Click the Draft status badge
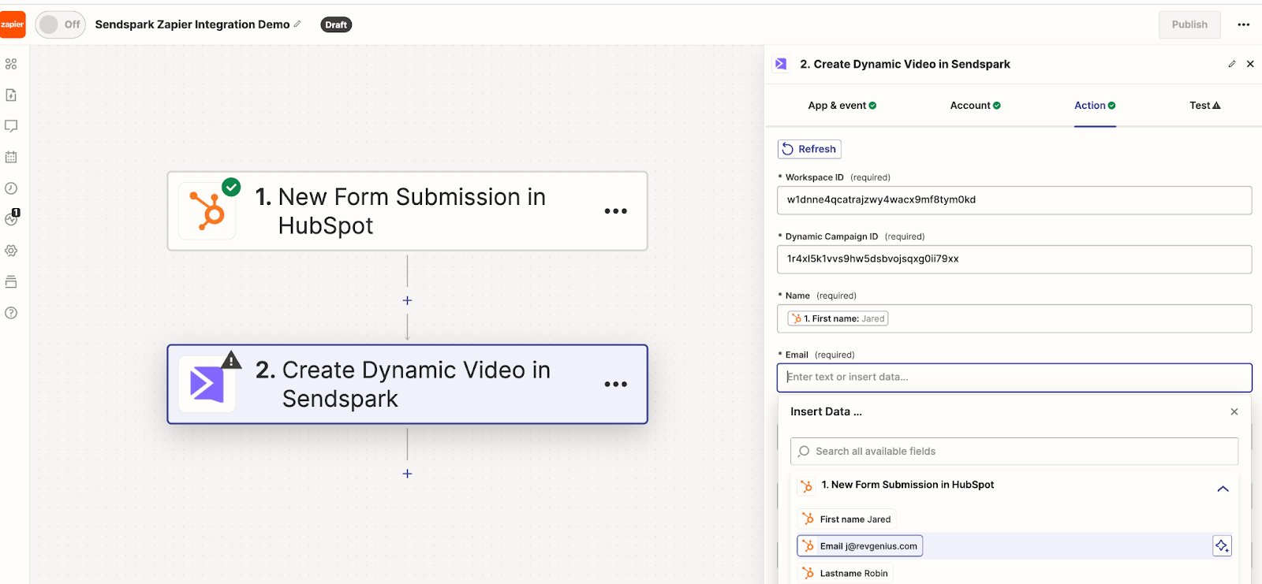Viewport: 1262px width, 584px height. pyautogui.click(x=336, y=24)
